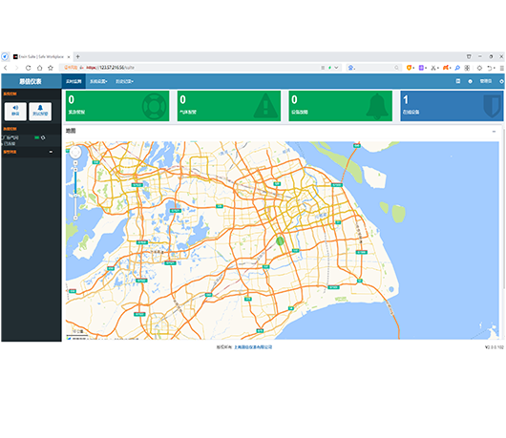Click the browser home icon
This screenshot has width=506, height=438.
pos(39,68)
